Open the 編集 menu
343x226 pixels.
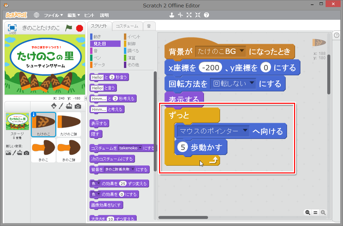[x=74, y=15]
